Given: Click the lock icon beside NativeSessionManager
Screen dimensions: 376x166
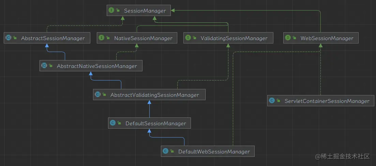Looking at the screenshot, I should tap(108, 38).
